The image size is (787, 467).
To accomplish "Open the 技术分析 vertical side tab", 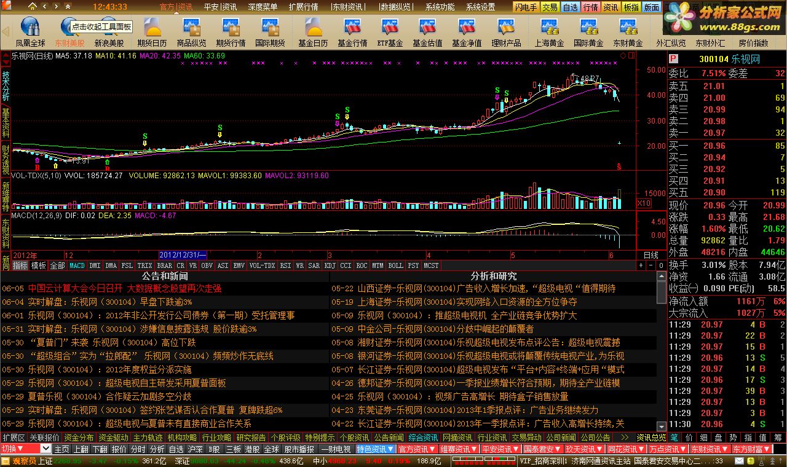I will pos(6,85).
